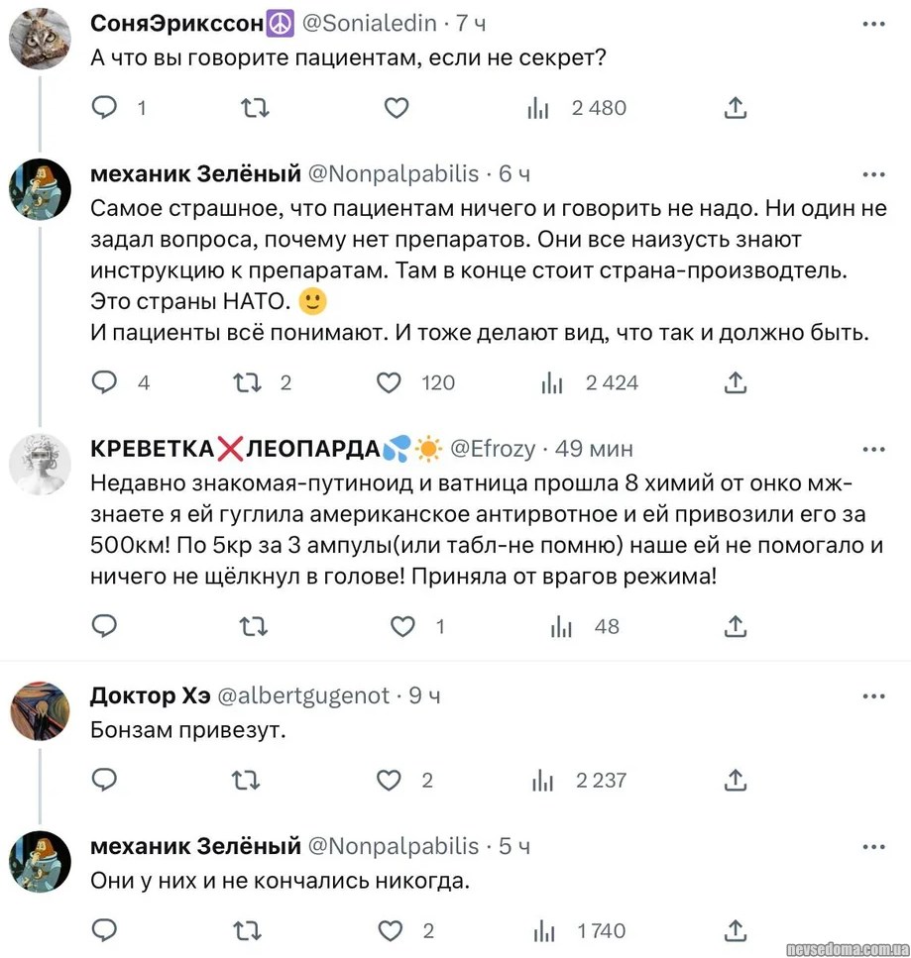Like the КРЕВЕТКА ЛЕОПАРДА tweet
This screenshot has height=958, width=911.
coord(402,626)
